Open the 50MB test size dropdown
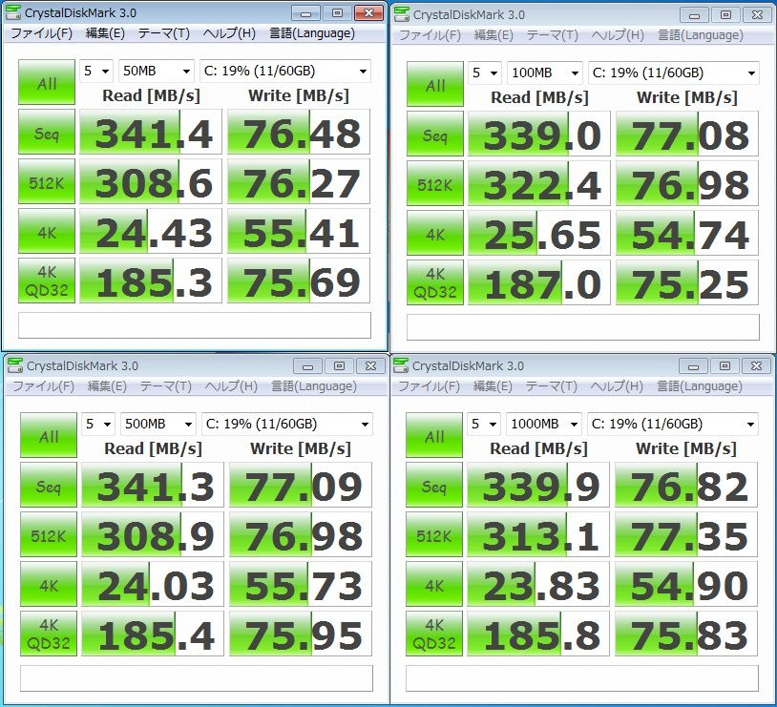Image resolution: width=777 pixels, height=707 pixels. [x=157, y=72]
